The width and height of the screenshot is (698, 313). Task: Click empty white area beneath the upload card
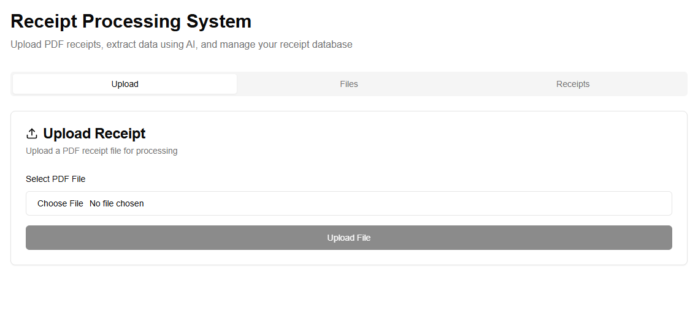[348, 291]
